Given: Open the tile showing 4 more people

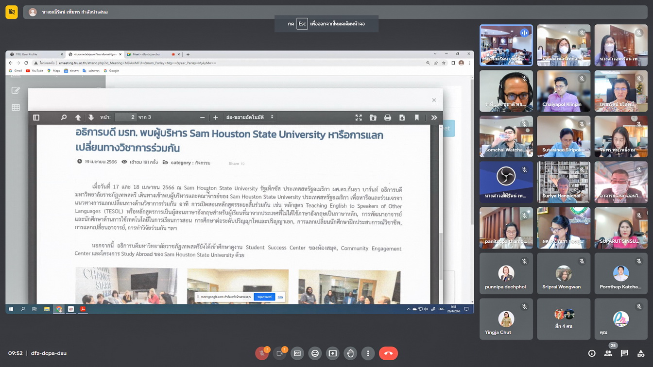Looking at the screenshot, I should (x=564, y=319).
